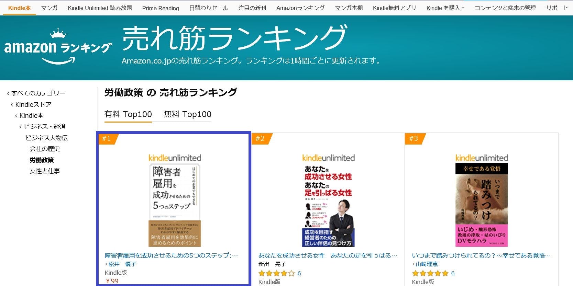Click the star rating under 新出 晃子
573x286 pixels.
tap(276, 273)
